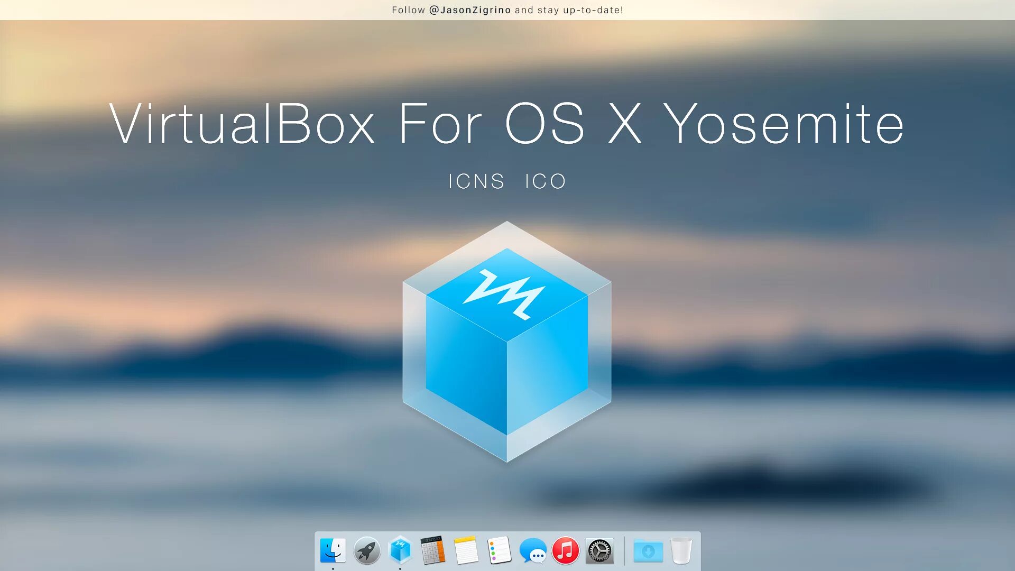The image size is (1015, 571).
Task: Click the large VirtualBox cube artwork
Action: click(507, 342)
